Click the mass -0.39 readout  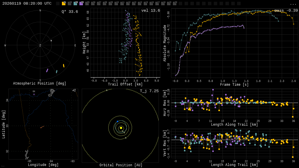(286, 10)
